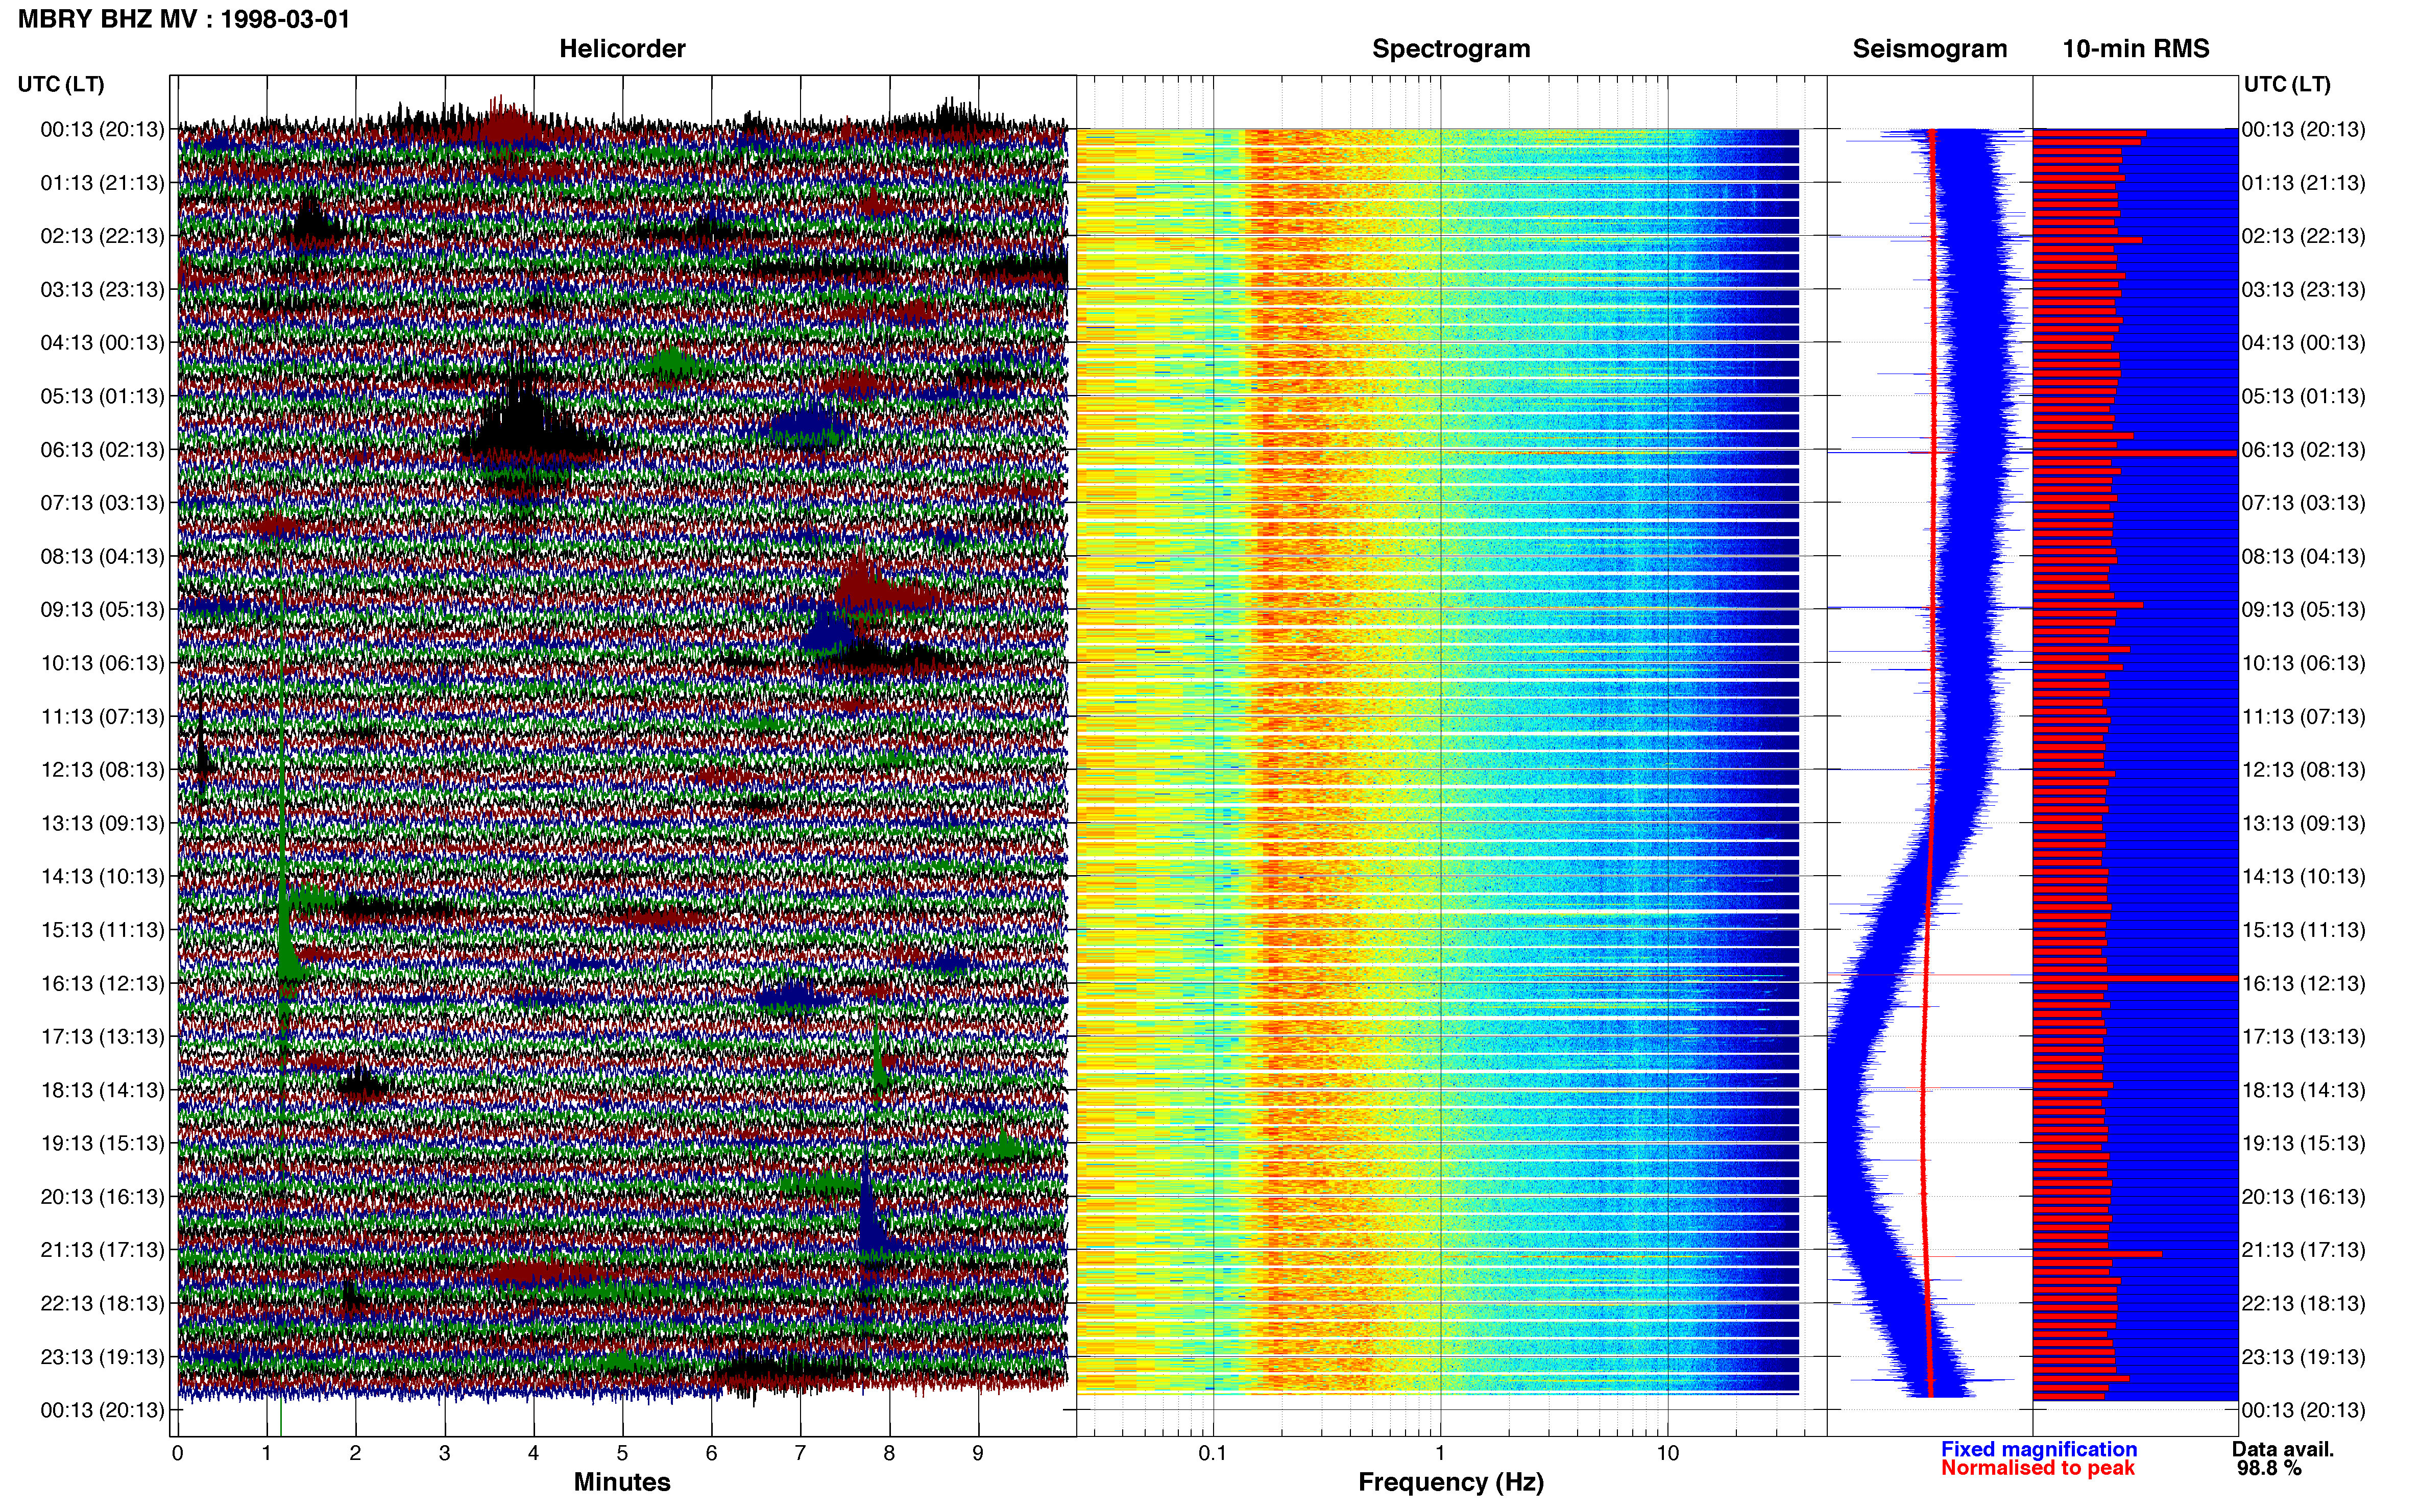Click left time label '07:13 (03:13)'
The image size is (2420, 1512).
102,503
